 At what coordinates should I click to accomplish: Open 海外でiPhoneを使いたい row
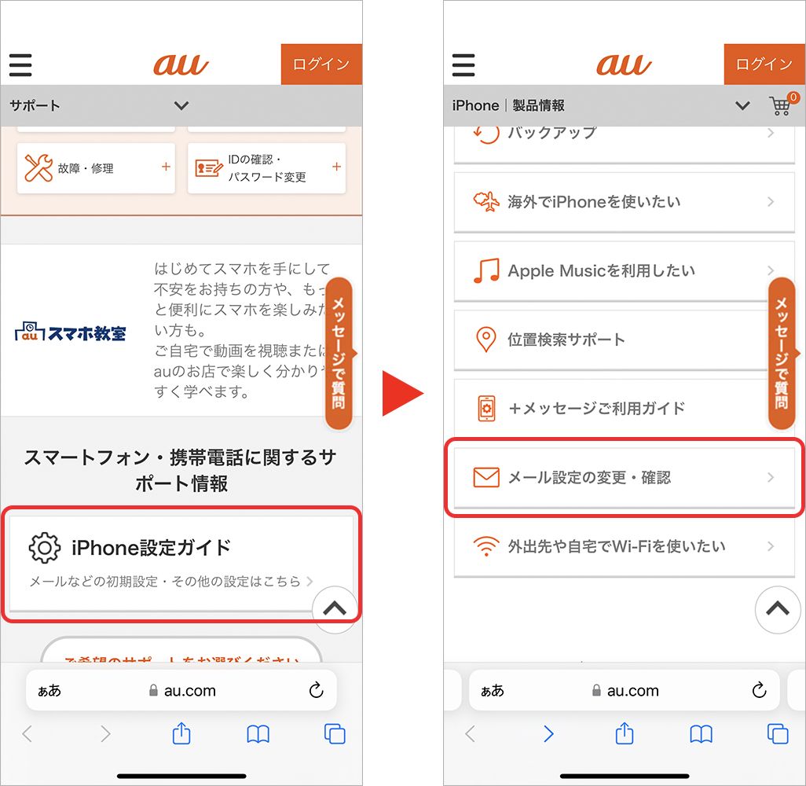[624, 202]
